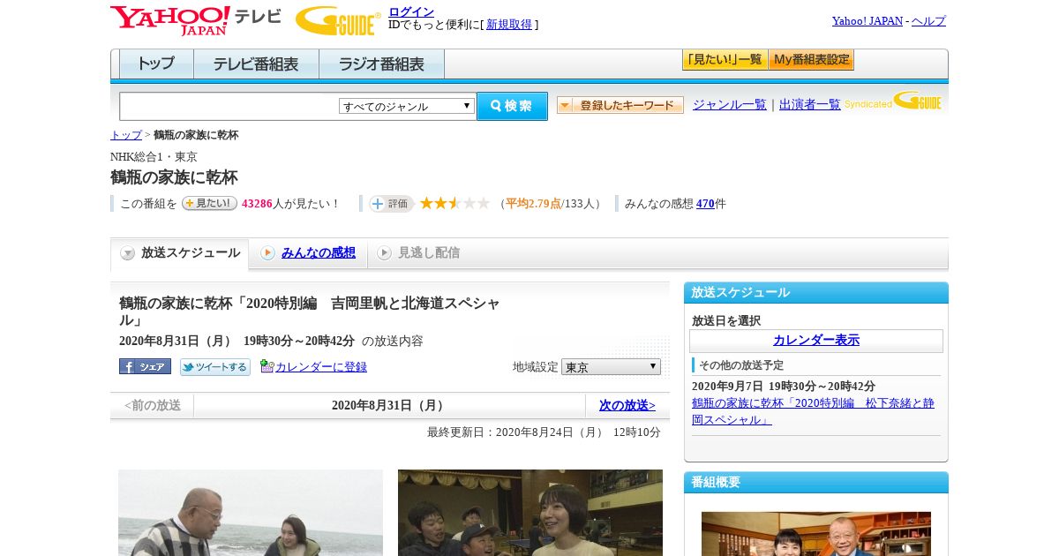1059x556 pixels.
Task: Open the ヘルプ link
Action: pyautogui.click(x=928, y=21)
